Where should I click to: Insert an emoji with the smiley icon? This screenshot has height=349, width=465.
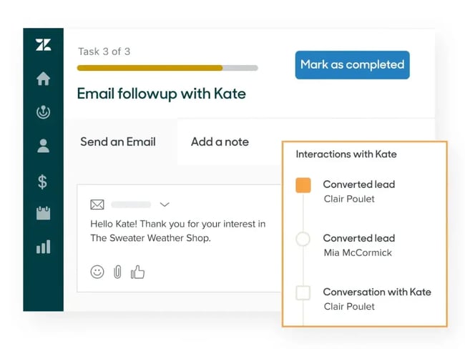[x=97, y=272]
